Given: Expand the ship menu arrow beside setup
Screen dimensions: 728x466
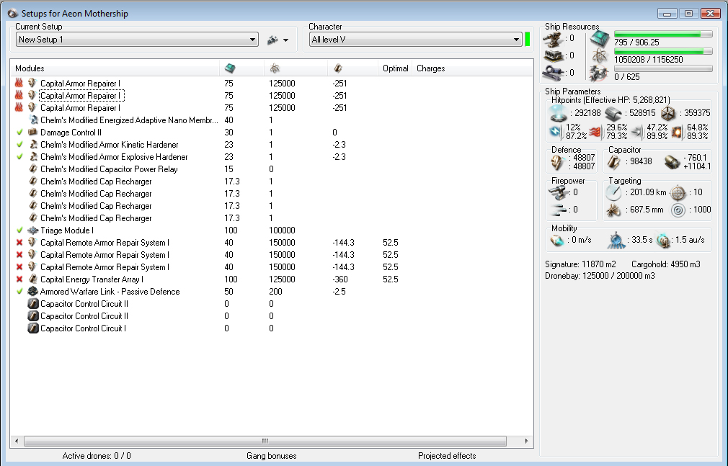Looking at the screenshot, I should [286, 40].
